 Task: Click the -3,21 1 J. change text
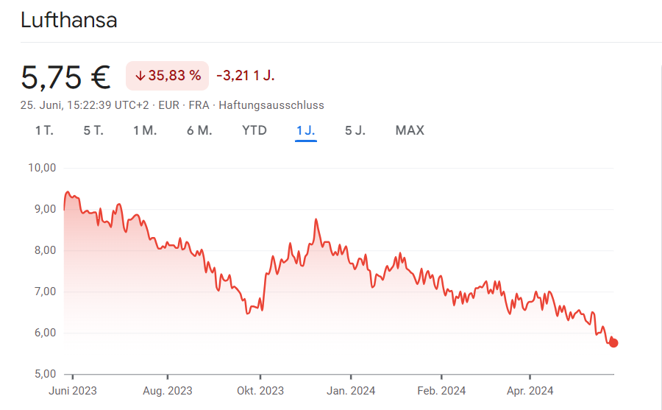pyautogui.click(x=245, y=76)
